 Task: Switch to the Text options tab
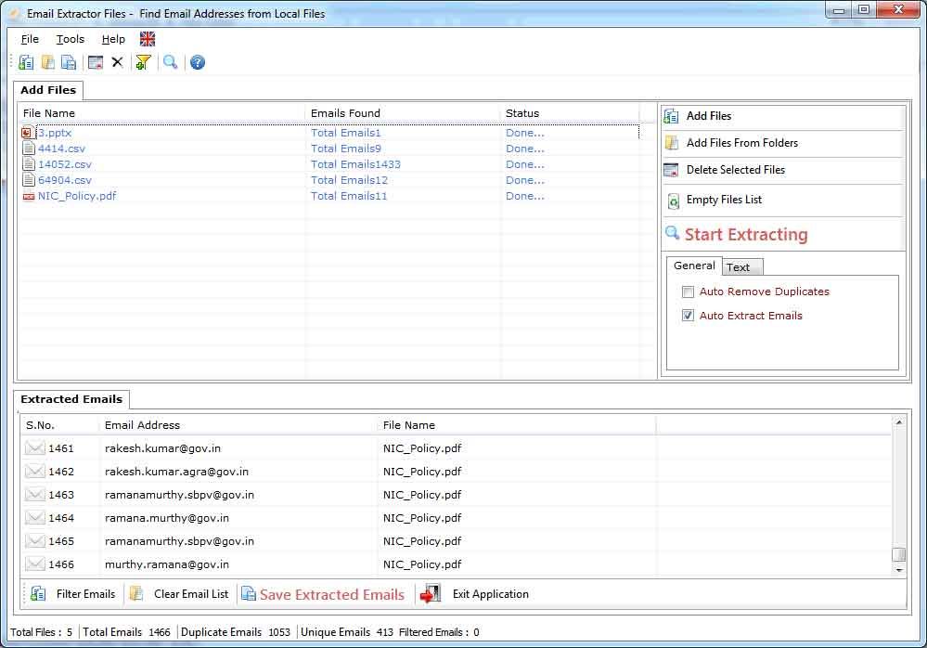[x=739, y=267]
